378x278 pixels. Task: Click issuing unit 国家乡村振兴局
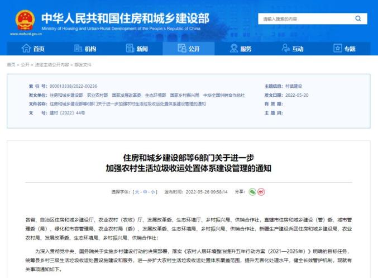click(x=185, y=95)
